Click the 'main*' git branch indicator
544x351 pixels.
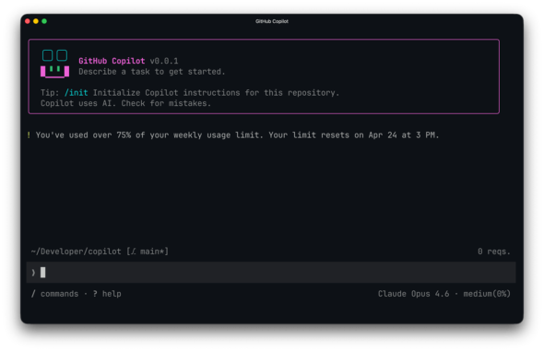(148, 252)
